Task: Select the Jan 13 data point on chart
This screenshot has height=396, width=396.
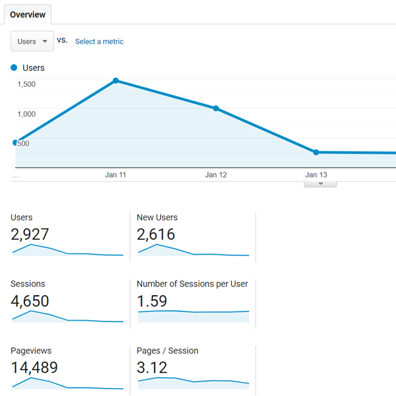Action: click(316, 152)
